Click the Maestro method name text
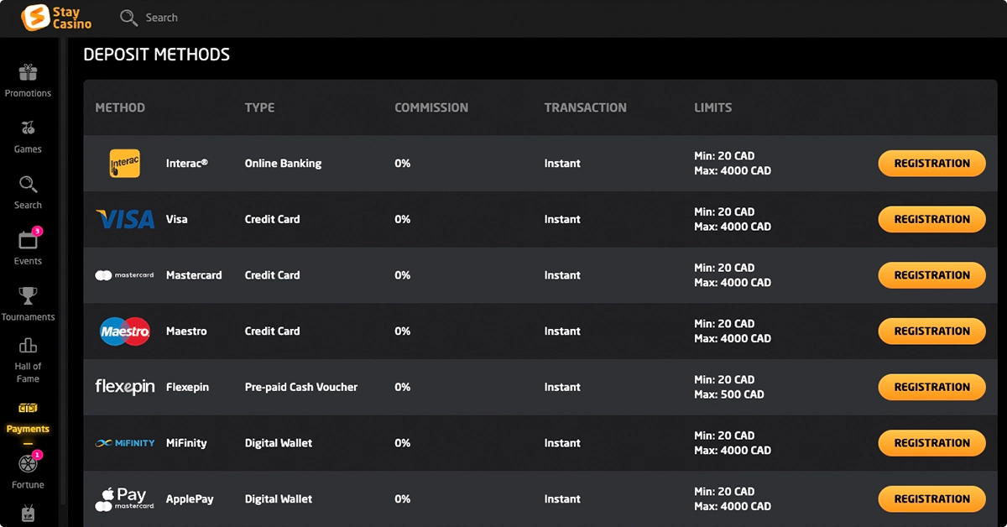This screenshot has height=527, width=1007. pos(186,331)
